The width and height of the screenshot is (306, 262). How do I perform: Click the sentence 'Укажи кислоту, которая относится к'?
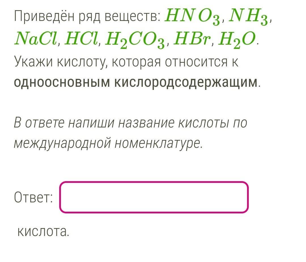126,62
